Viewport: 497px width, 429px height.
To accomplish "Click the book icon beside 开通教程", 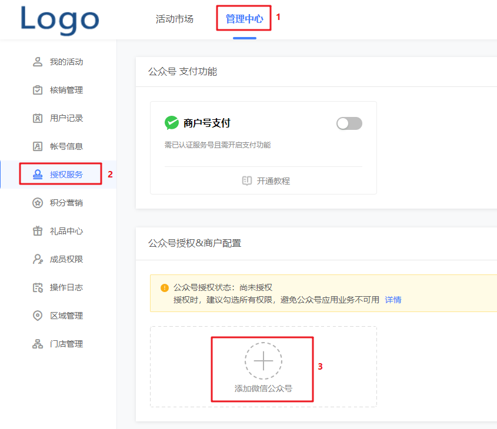I will [x=246, y=181].
